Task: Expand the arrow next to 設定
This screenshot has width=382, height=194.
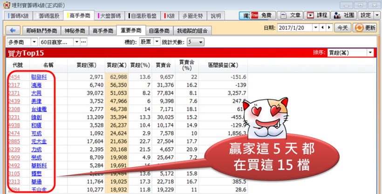Action: [377, 15]
